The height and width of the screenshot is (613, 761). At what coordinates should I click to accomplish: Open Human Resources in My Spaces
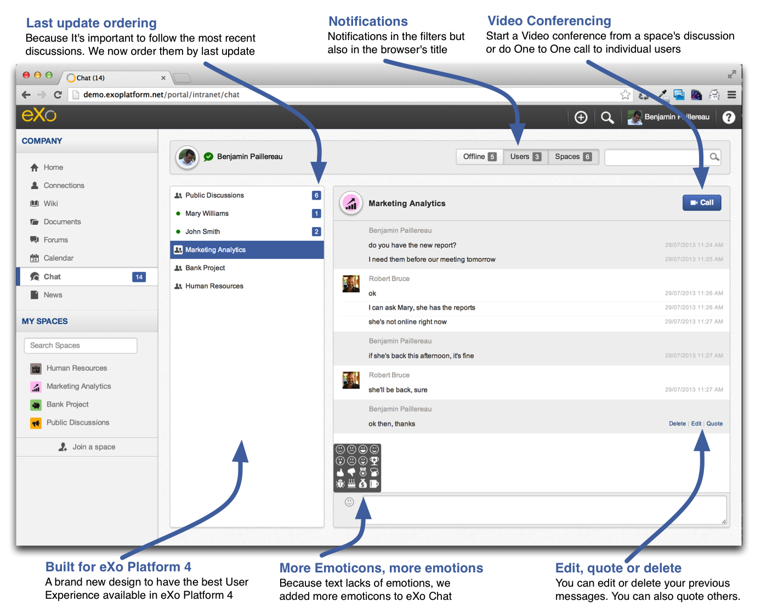pyautogui.click(x=69, y=368)
